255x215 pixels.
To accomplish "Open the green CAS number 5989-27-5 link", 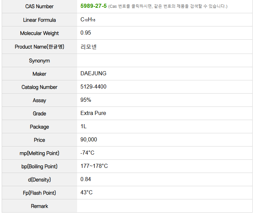I will pyautogui.click(x=93, y=6).
